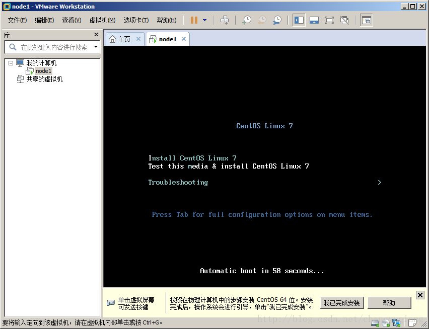The height and width of the screenshot is (329, 429).
Task: Select 我的计算机 in the library tree
Action: pos(41,63)
